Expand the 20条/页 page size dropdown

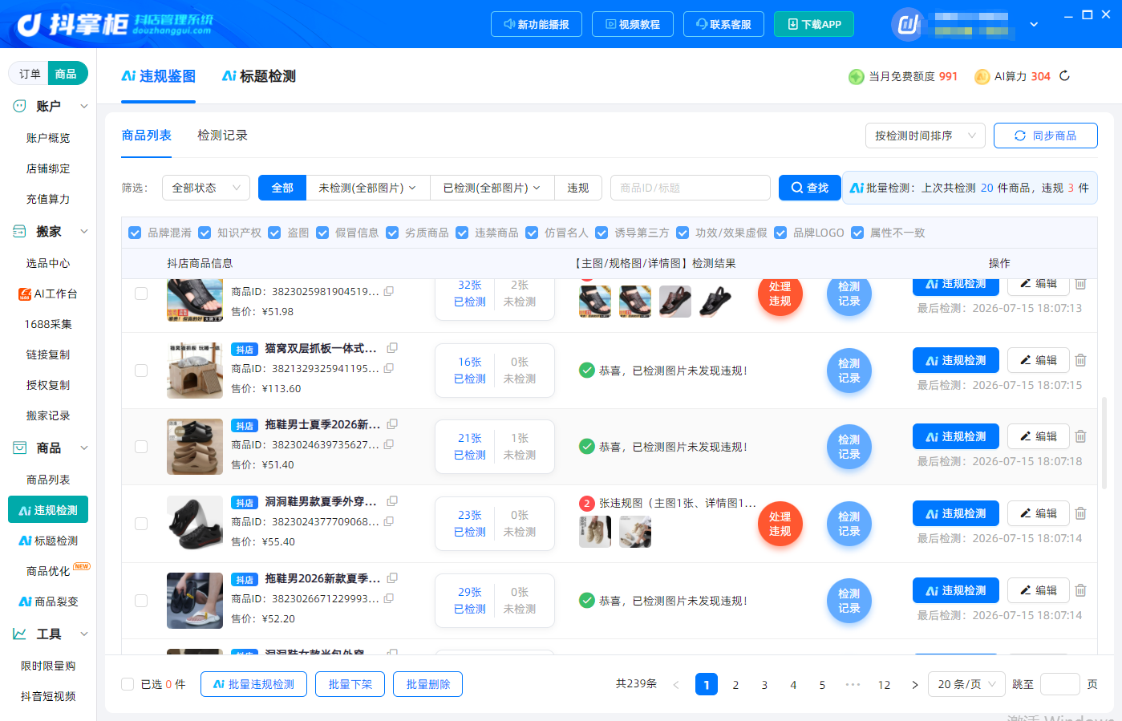966,684
